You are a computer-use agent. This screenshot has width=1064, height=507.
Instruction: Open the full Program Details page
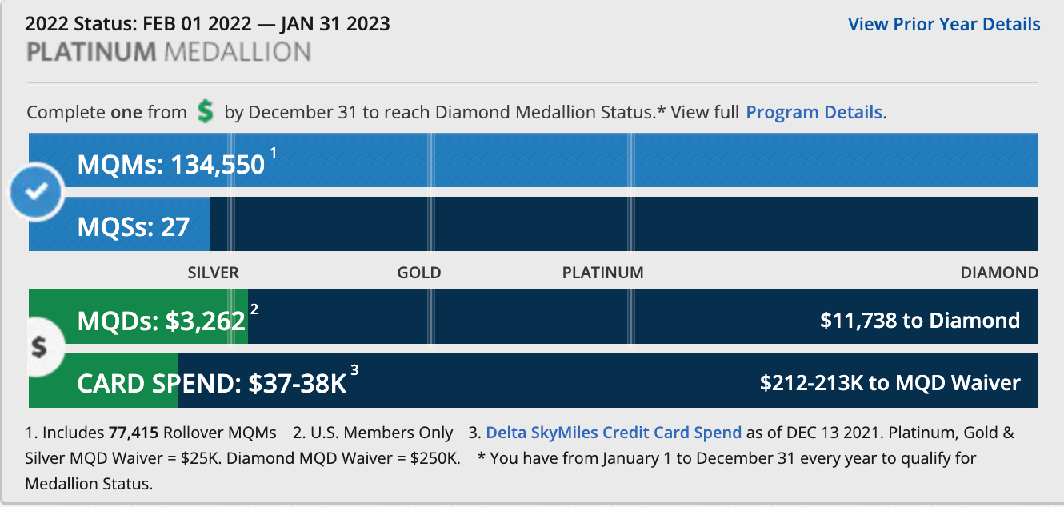pos(814,112)
